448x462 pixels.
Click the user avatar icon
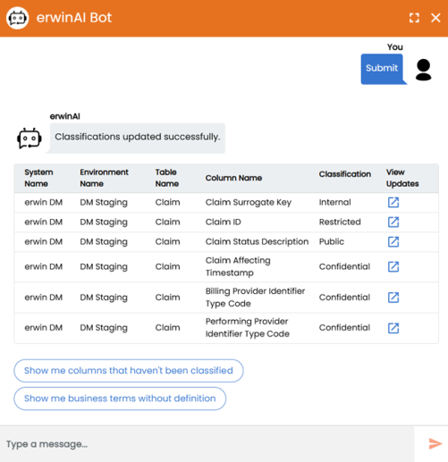pyautogui.click(x=423, y=70)
